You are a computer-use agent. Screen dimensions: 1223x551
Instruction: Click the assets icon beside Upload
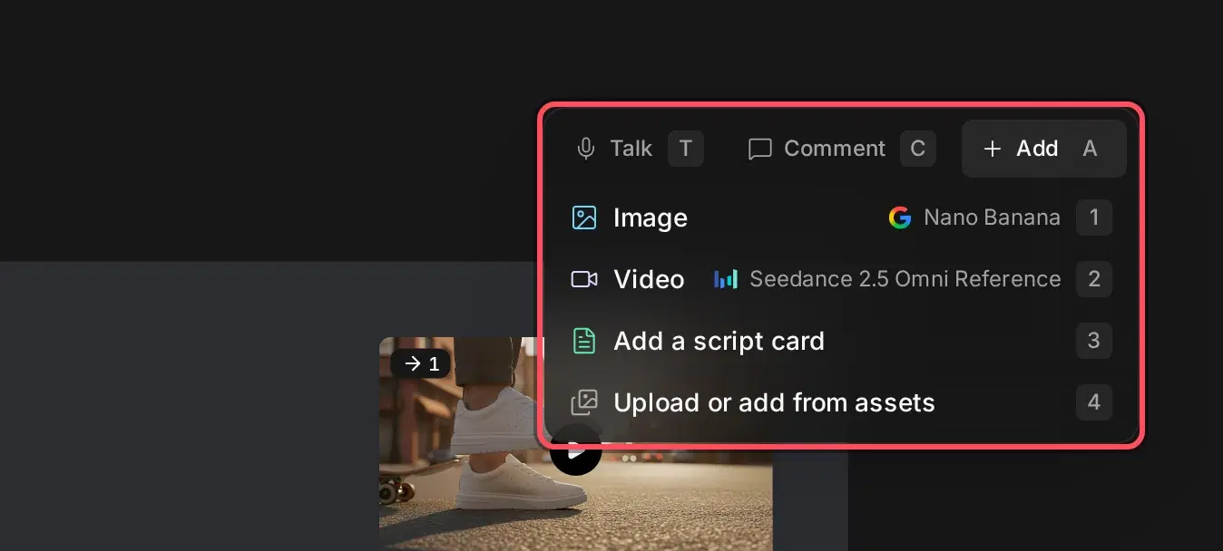click(x=584, y=402)
